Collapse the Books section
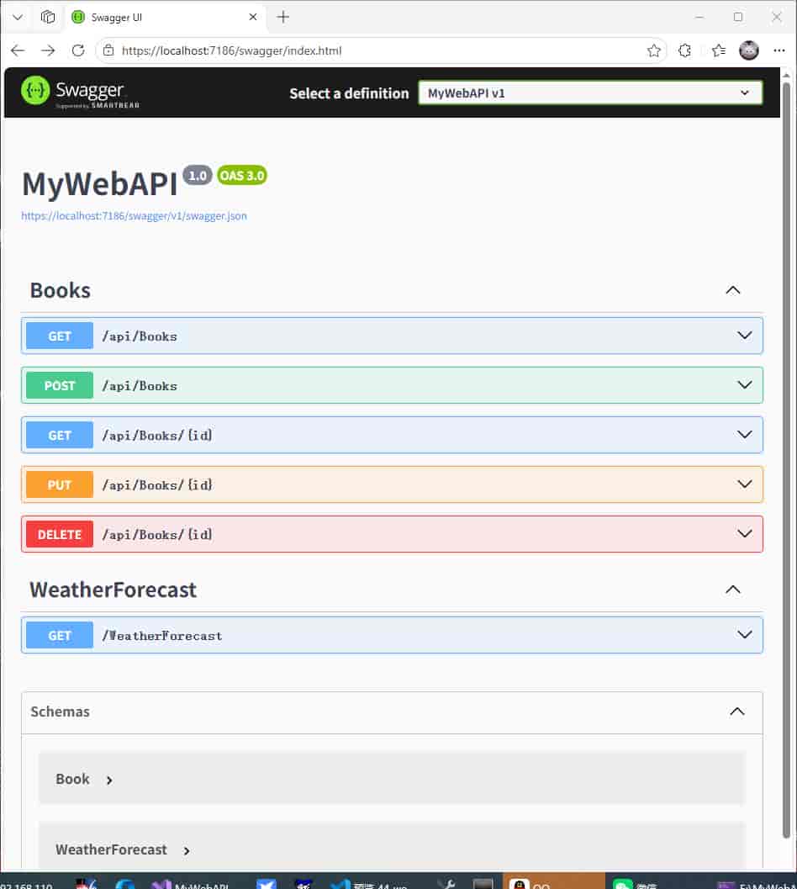Image resolution: width=797 pixels, height=889 pixels. 733,290
